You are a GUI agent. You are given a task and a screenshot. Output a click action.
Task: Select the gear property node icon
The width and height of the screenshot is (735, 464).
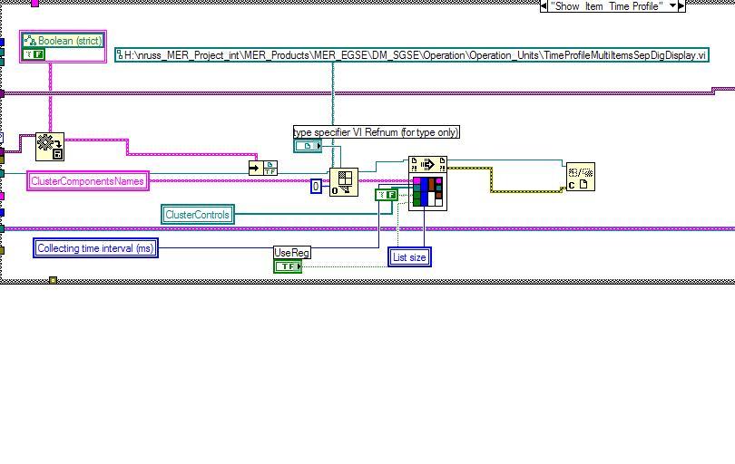coord(50,147)
